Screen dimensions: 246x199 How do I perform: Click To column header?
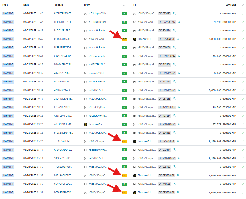[135, 5]
